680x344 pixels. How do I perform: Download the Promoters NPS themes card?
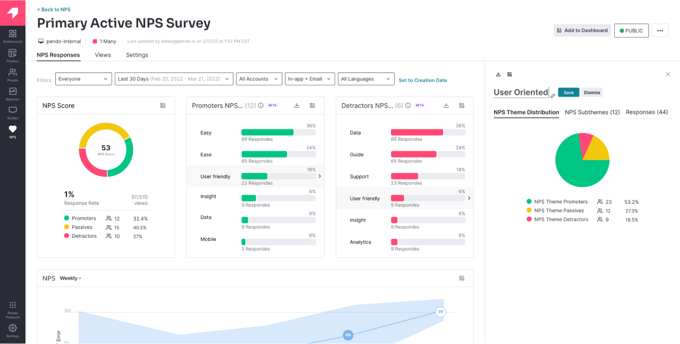point(297,106)
